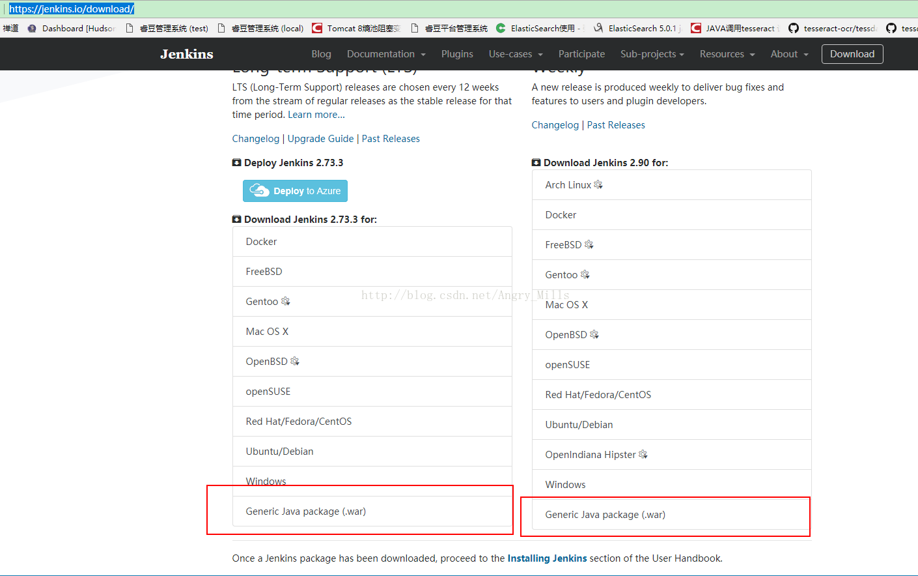Screen dimensions: 918x576
Task: Open the Tomcat bookmark in bookmarks bar
Action: [356, 28]
